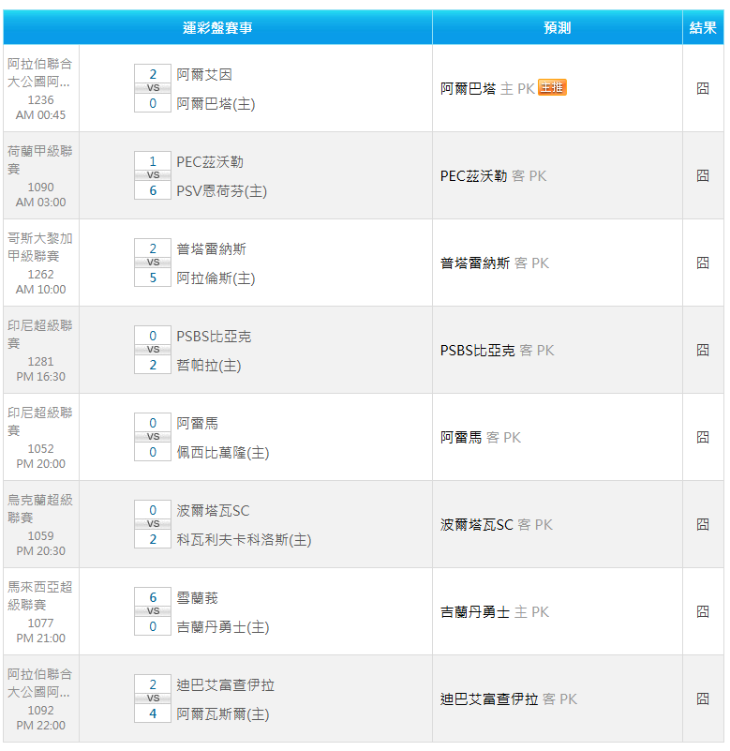Click the 主推 badge beside 阿爾巴塔
The width and height of the screenshot is (730, 751).
click(x=552, y=88)
